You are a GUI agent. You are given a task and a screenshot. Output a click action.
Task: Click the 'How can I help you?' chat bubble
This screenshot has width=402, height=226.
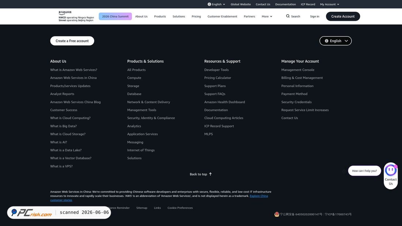[364, 171]
